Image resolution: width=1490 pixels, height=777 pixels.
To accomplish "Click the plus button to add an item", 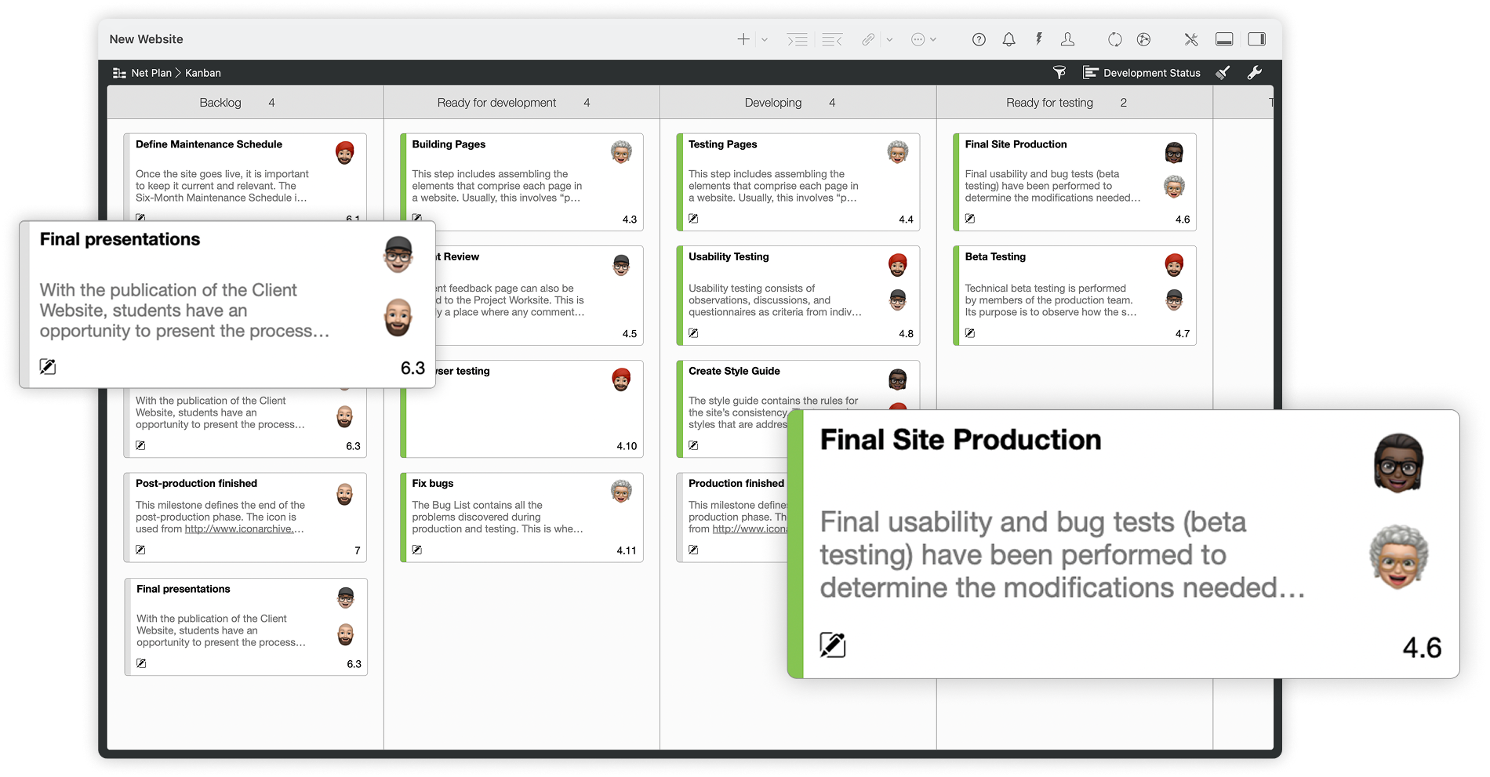I will (742, 38).
